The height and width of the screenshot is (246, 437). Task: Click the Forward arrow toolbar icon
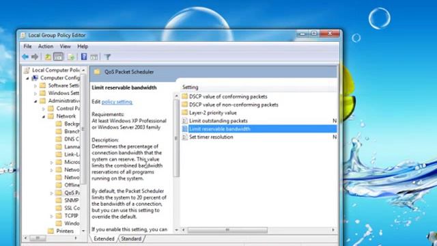35,57
